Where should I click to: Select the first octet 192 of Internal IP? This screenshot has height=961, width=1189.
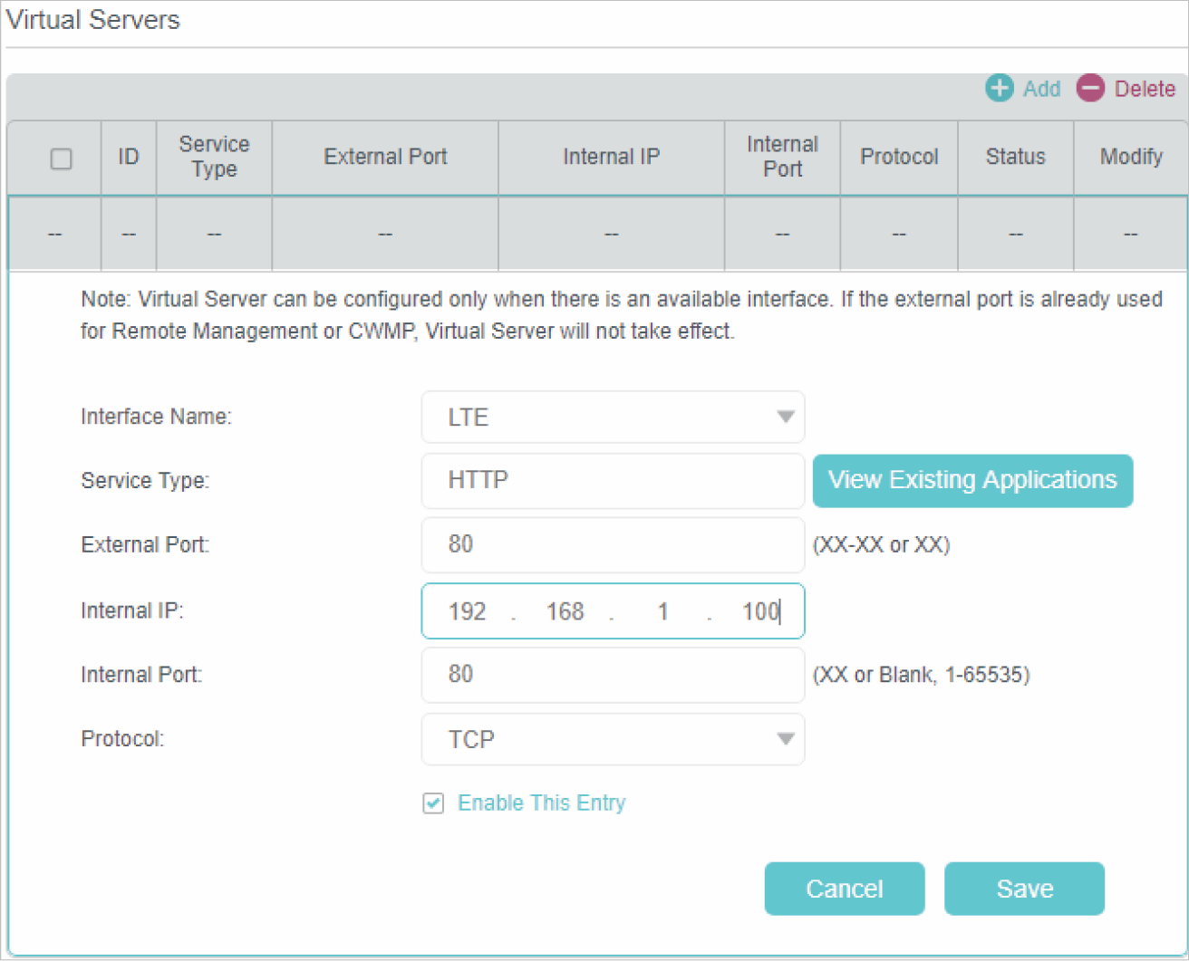(468, 611)
